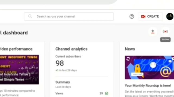
Task: Click the search magnifier icon
Action: [30, 16]
